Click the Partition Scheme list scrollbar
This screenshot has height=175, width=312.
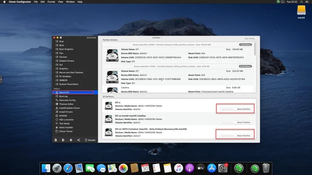(255, 49)
